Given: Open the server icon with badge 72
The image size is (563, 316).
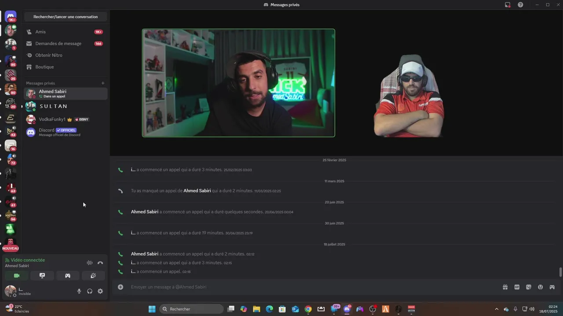Looking at the screenshot, I should [x=11, y=159].
